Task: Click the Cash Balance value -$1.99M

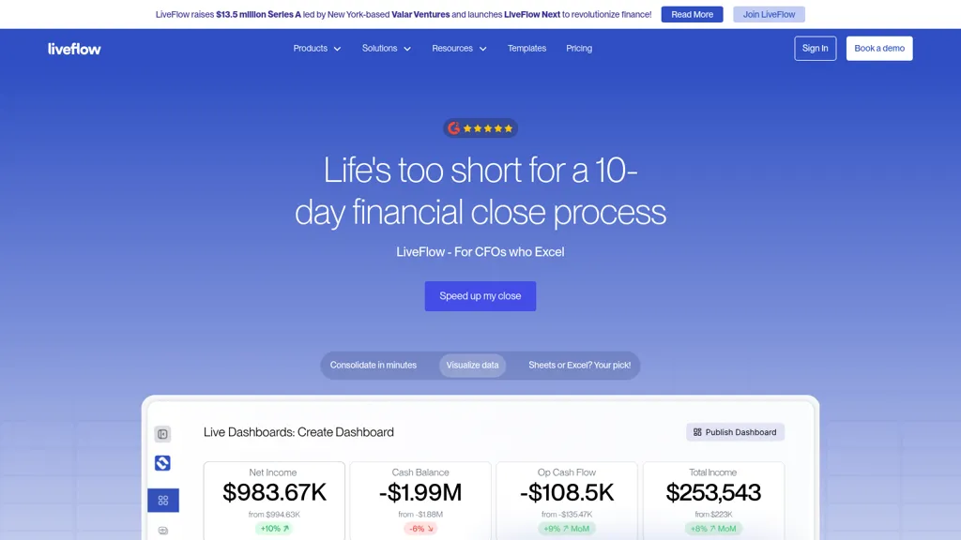Action: click(420, 492)
